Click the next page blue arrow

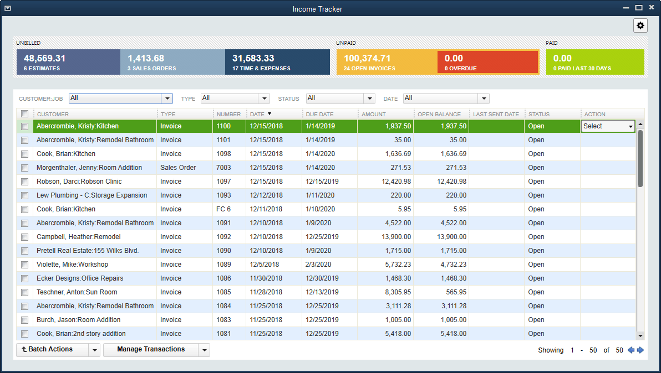(641, 350)
